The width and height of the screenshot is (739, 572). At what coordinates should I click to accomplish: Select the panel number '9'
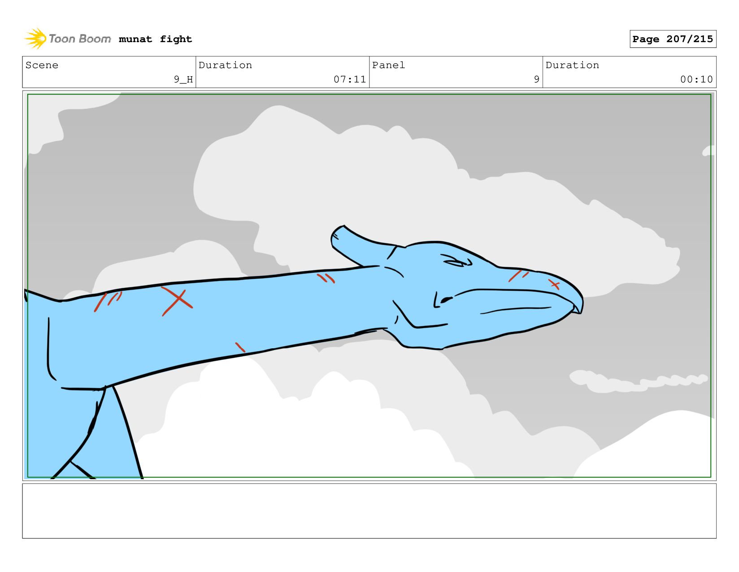click(x=536, y=79)
